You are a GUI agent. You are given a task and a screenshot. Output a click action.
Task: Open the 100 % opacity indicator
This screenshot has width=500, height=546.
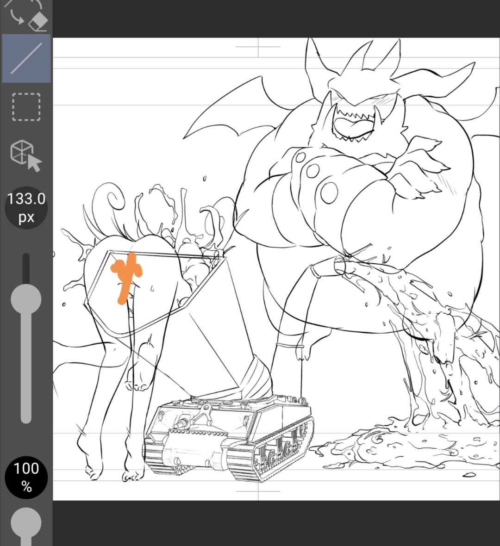[26, 477]
